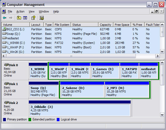Select the 2_MP3 (H:) partition block
The height and width of the screenshot is (130, 166).
pyautogui.click(x=127, y=90)
